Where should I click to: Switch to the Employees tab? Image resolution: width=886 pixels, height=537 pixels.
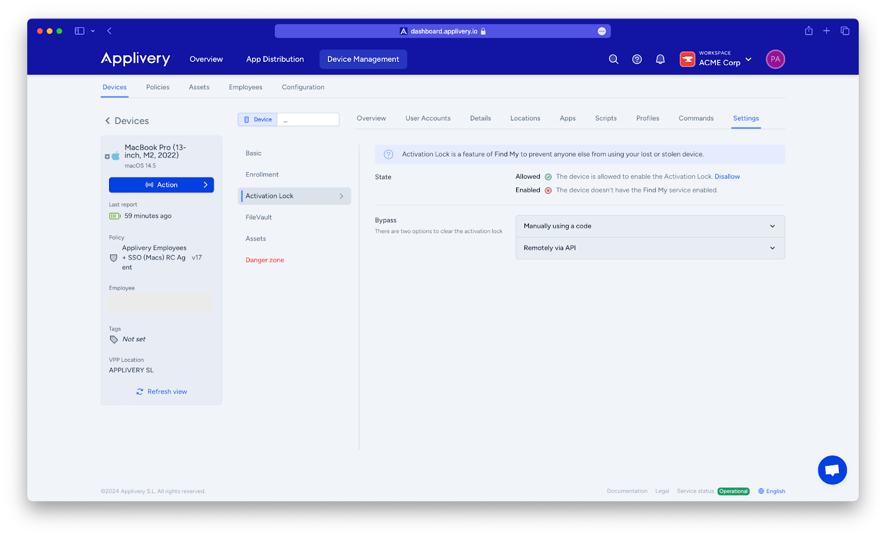click(245, 87)
